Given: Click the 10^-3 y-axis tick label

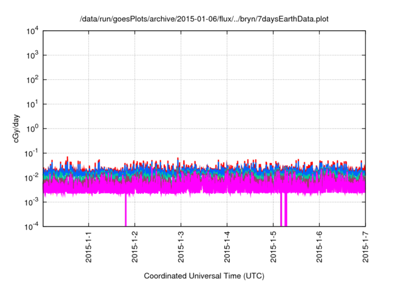Looking at the screenshot, I should tap(31, 203).
